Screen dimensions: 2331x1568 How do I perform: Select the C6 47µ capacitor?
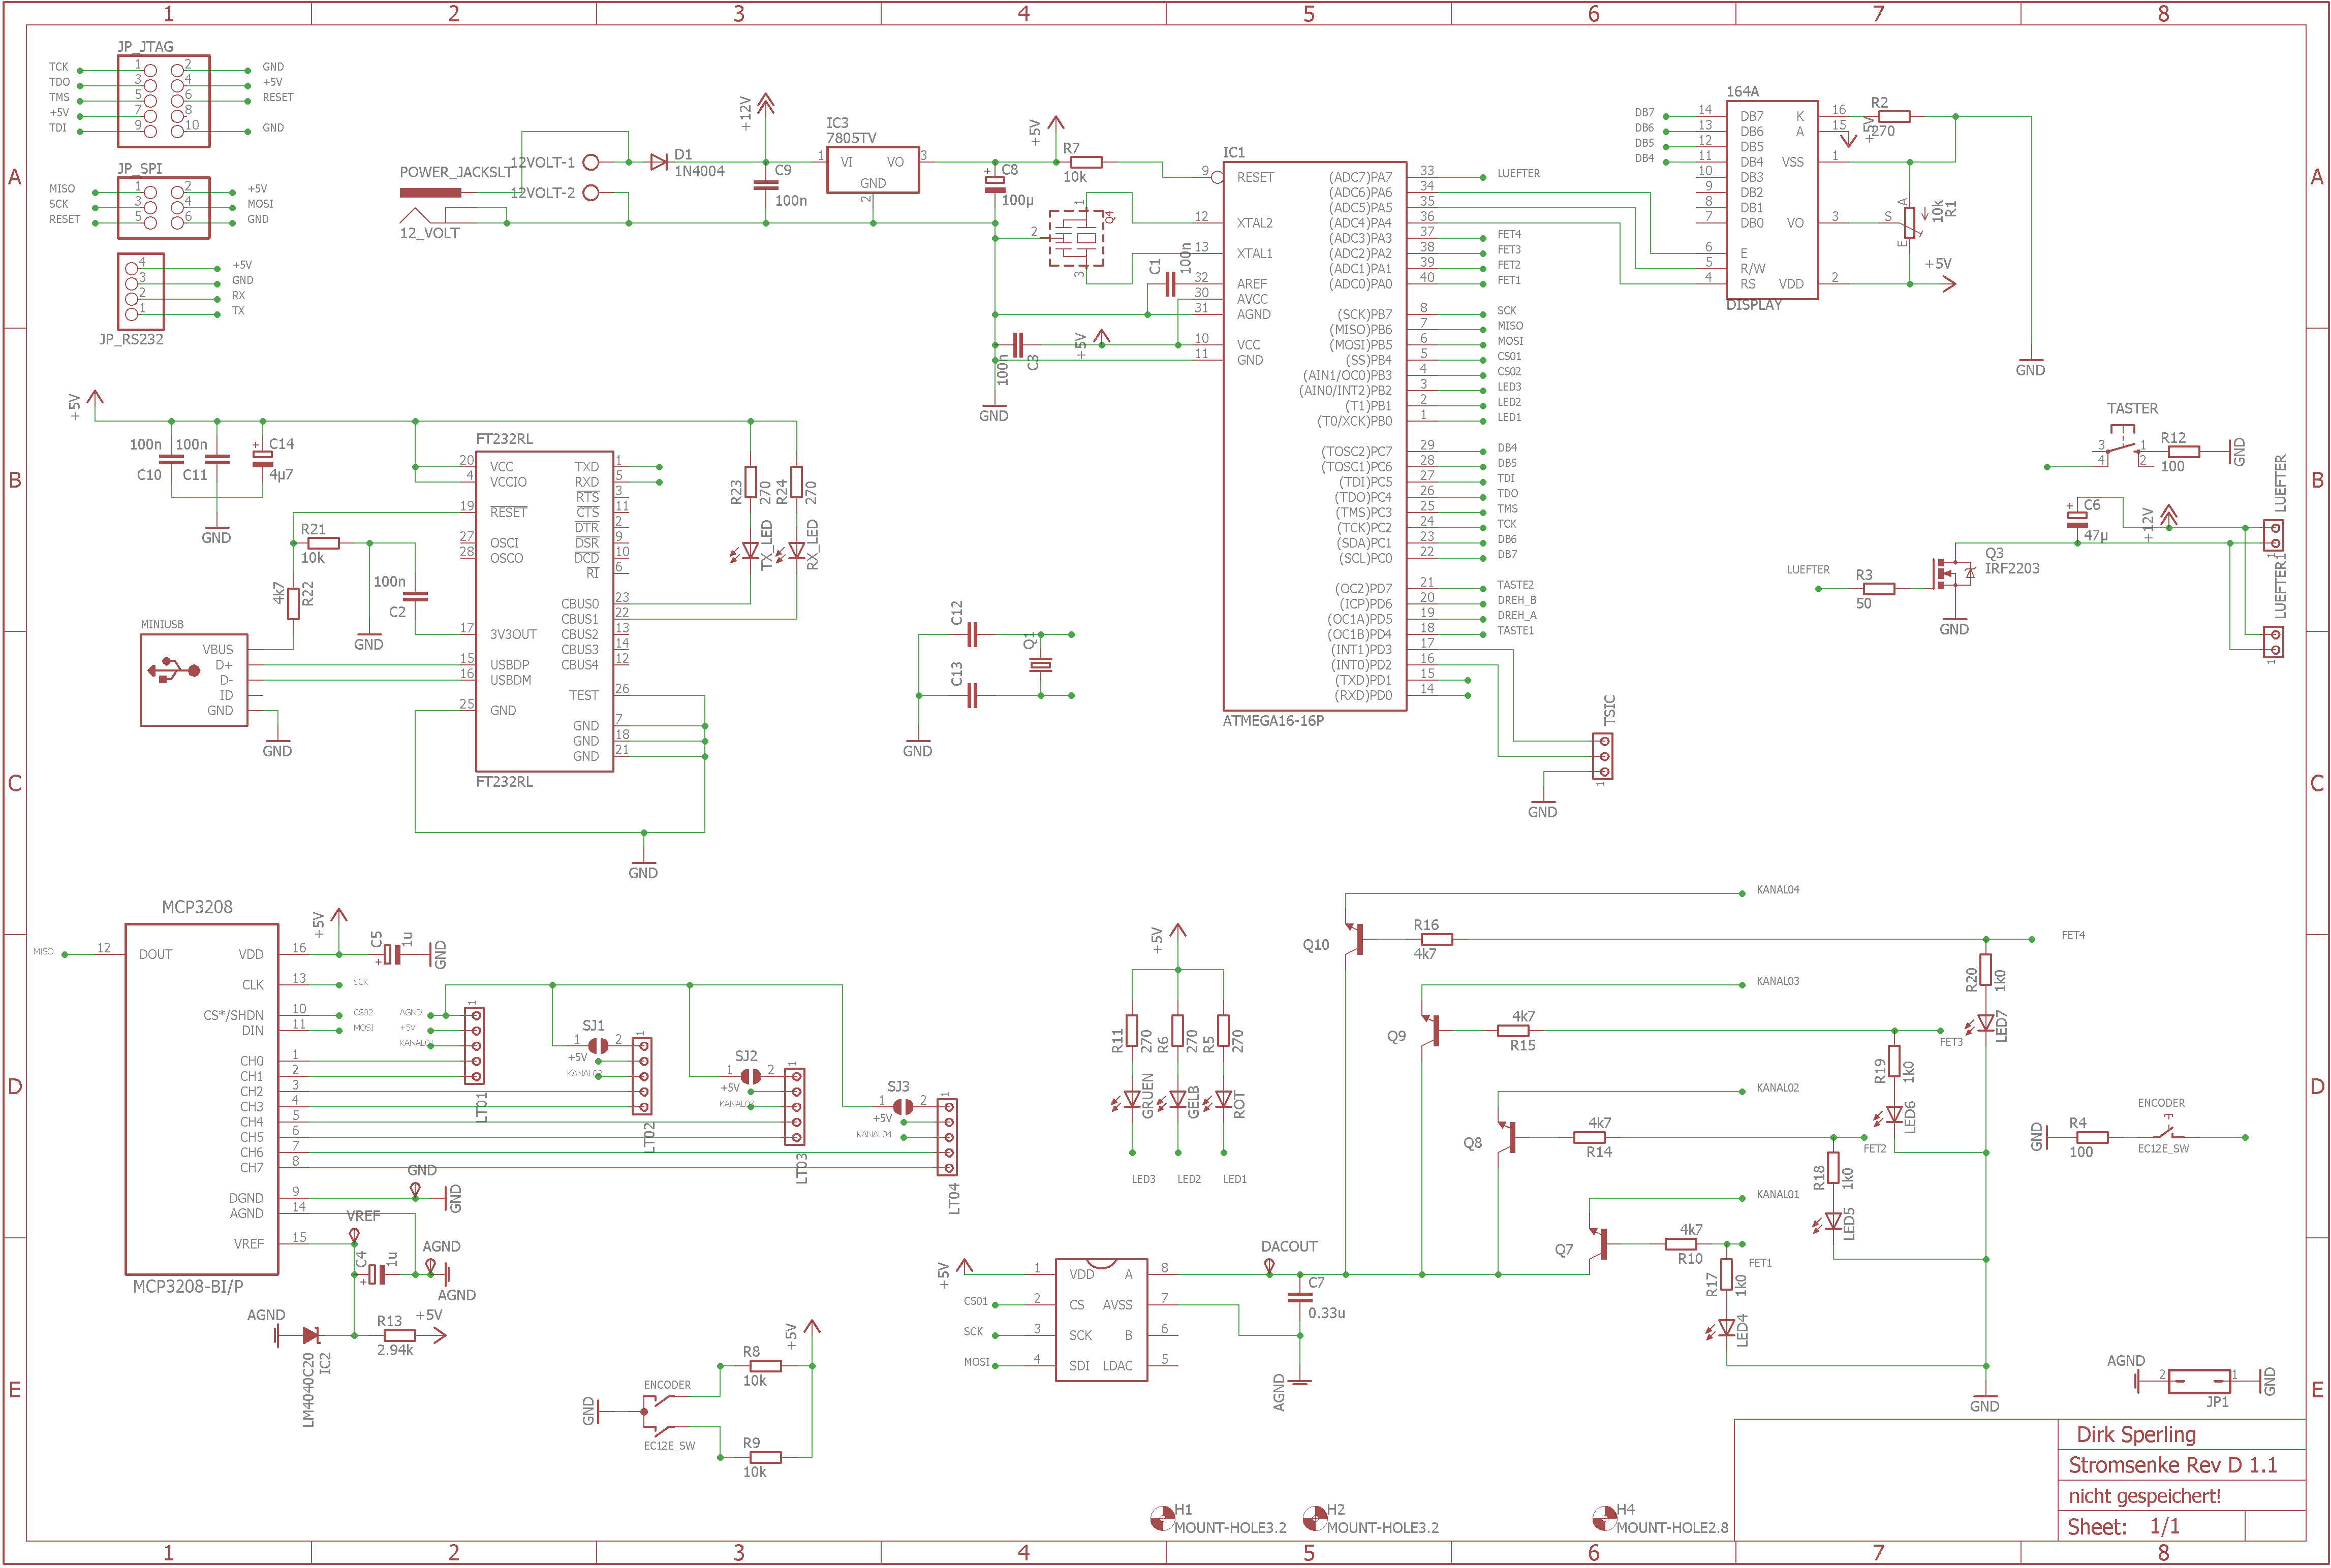[x=2077, y=518]
